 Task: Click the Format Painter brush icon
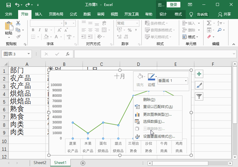18,37
